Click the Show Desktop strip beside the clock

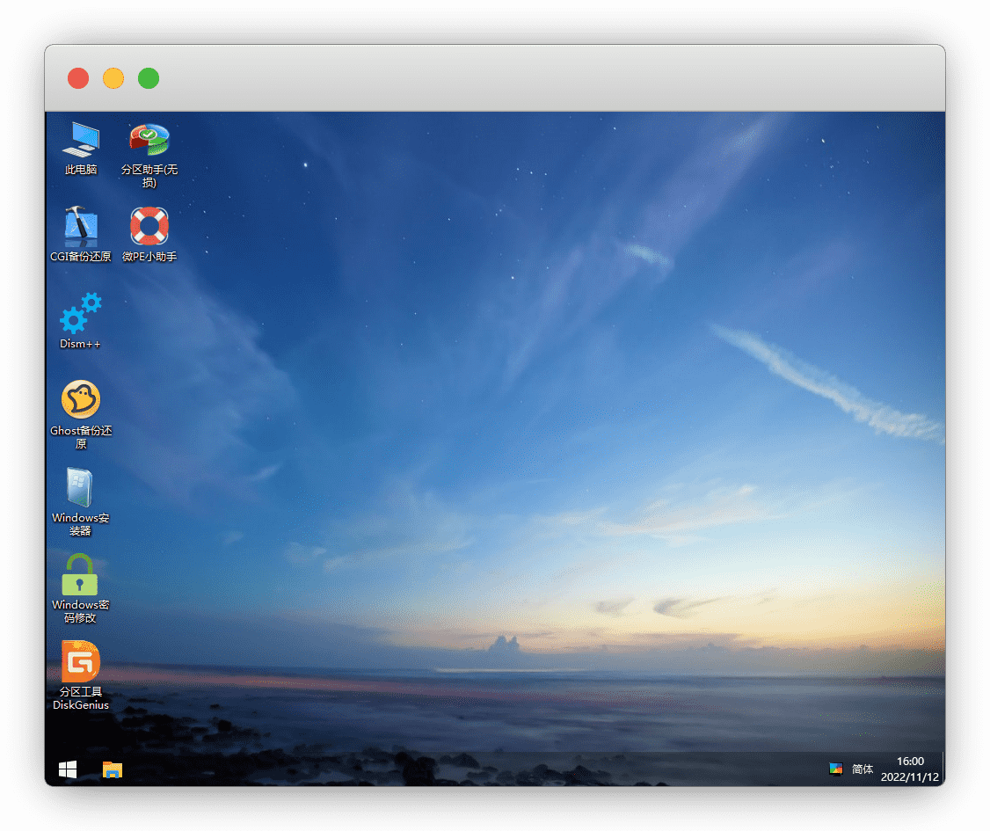(943, 769)
